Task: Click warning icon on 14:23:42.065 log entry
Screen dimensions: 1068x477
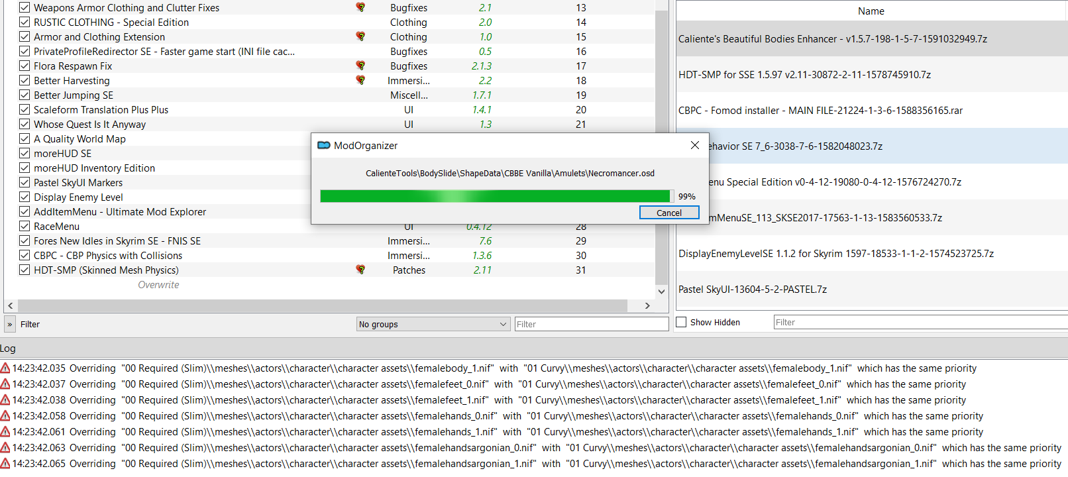Action: tap(5, 464)
